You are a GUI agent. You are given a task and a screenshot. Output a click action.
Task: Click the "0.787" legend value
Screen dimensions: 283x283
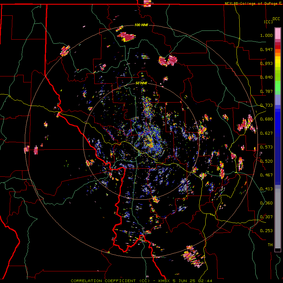[266, 91]
